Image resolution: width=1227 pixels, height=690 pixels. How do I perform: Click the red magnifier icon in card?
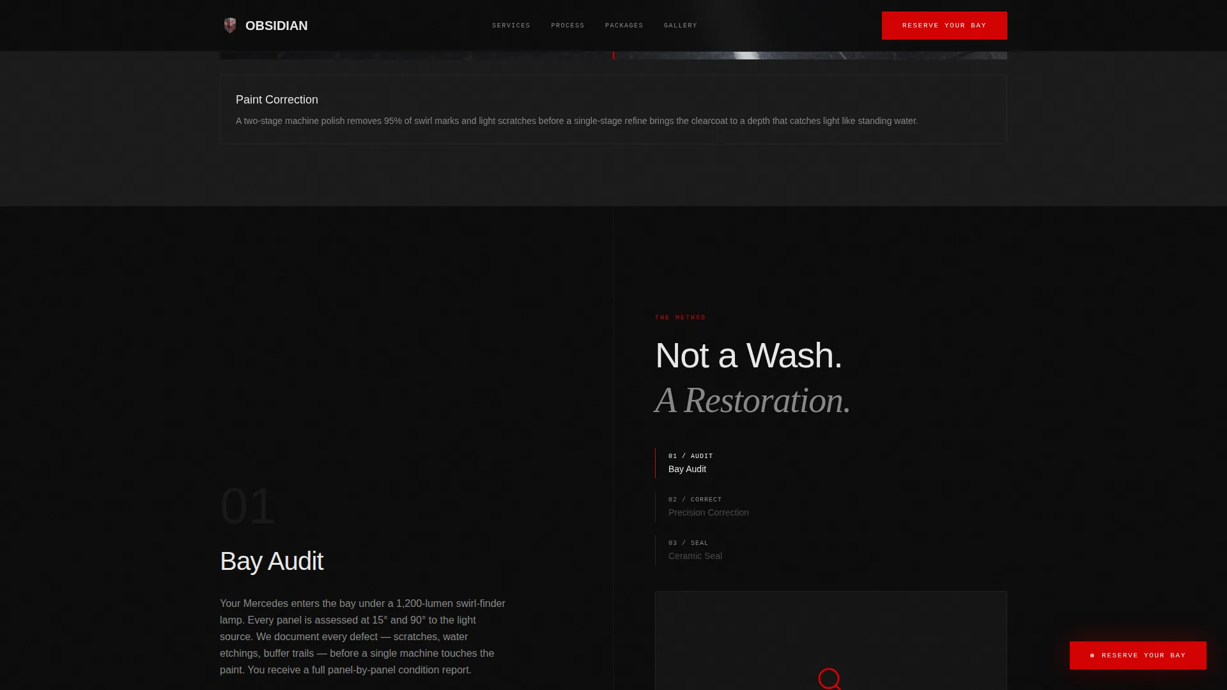pos(830,678)
